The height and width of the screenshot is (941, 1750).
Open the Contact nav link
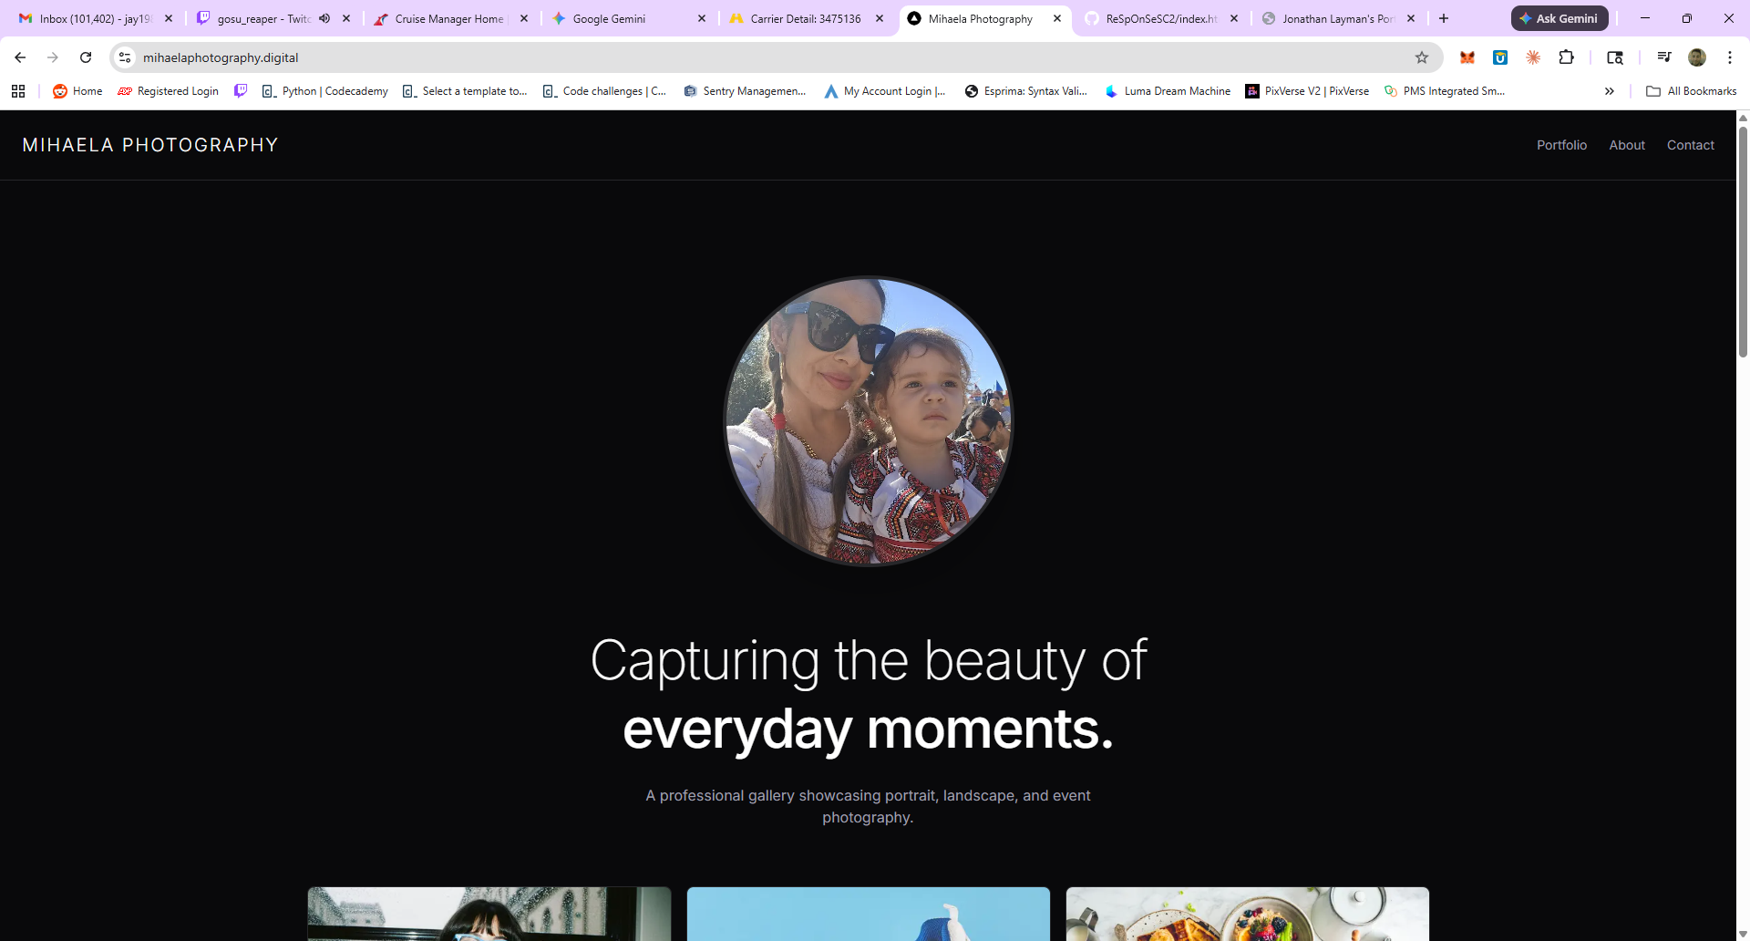[1691, 145]
